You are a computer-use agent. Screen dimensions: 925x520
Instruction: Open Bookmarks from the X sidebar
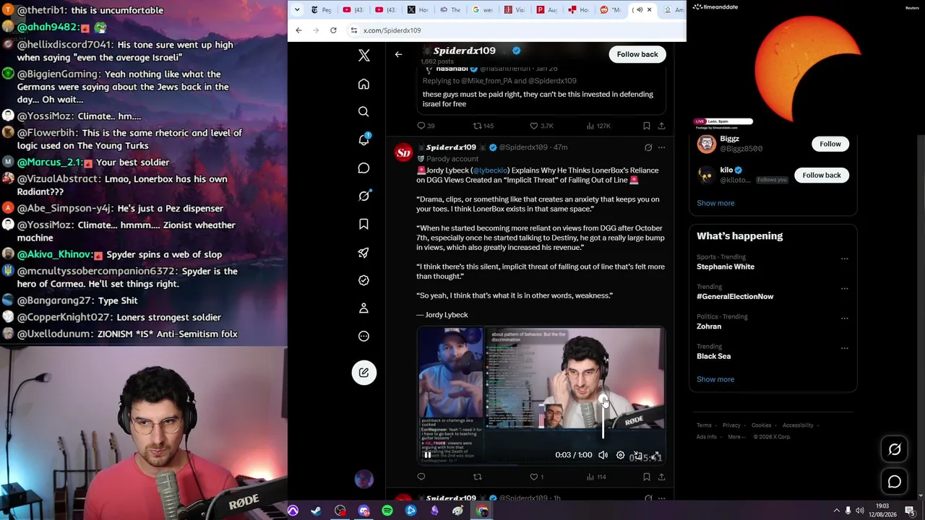(363, 224)
